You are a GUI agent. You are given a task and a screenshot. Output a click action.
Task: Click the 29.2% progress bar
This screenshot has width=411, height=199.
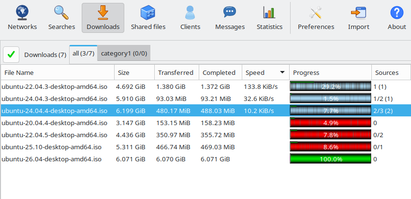(331, 86)
